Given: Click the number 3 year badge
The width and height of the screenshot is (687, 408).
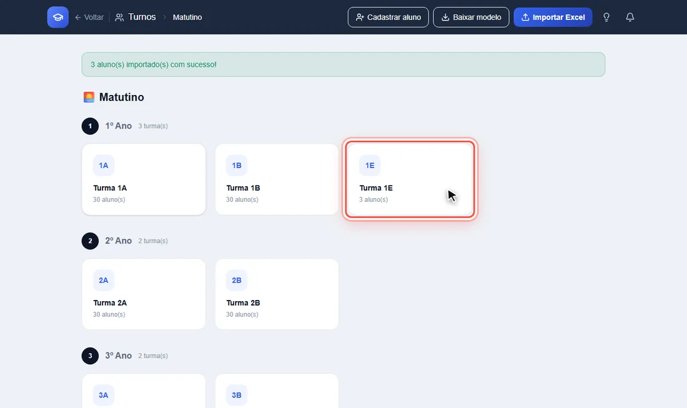Looking at the screenshot, I should coord(91,356).
